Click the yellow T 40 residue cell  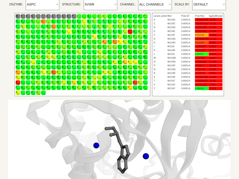coord(84,21)
